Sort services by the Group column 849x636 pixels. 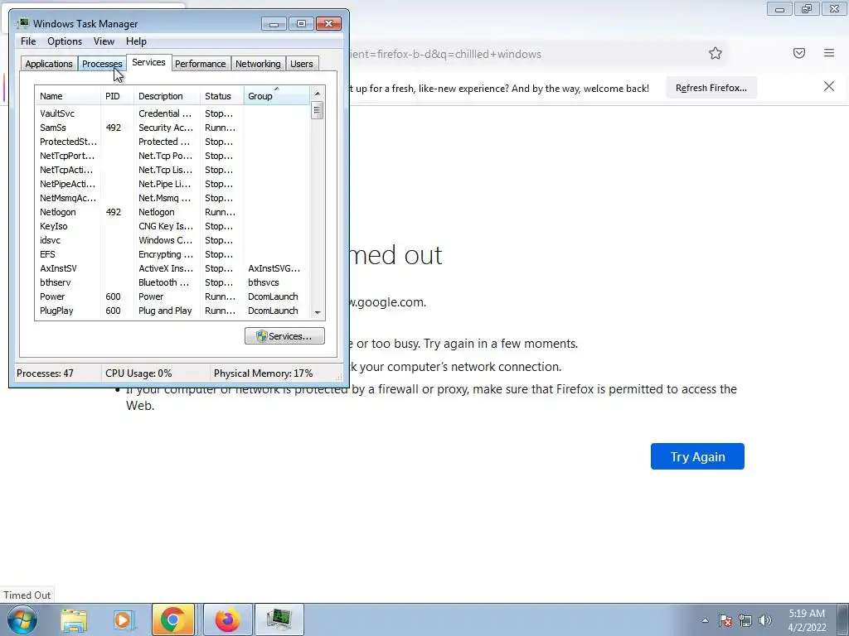pyautogui.click(x=277, y=96)
